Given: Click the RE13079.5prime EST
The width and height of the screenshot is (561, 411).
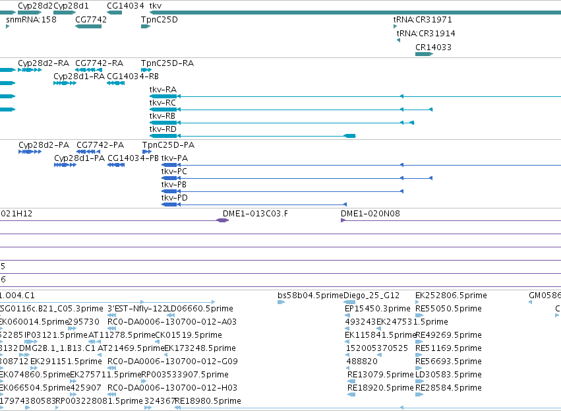Looking at the screenshot, I should tap(351, 381).
